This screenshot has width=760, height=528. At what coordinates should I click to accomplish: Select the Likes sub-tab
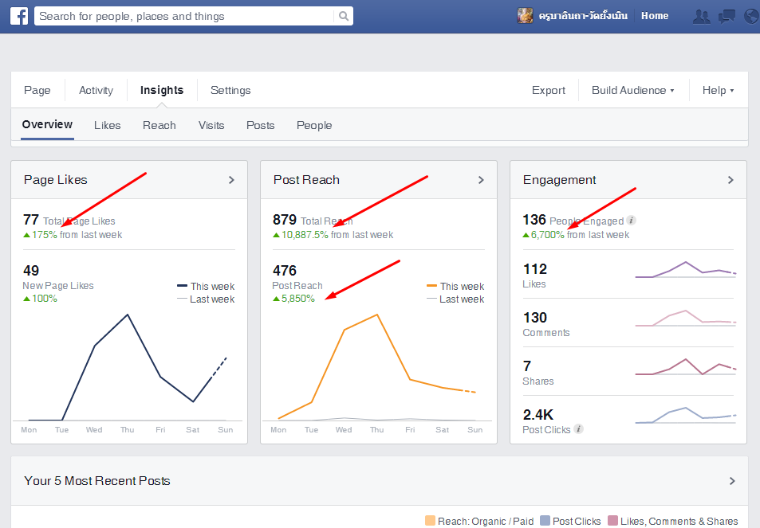(x=107, y=125)
